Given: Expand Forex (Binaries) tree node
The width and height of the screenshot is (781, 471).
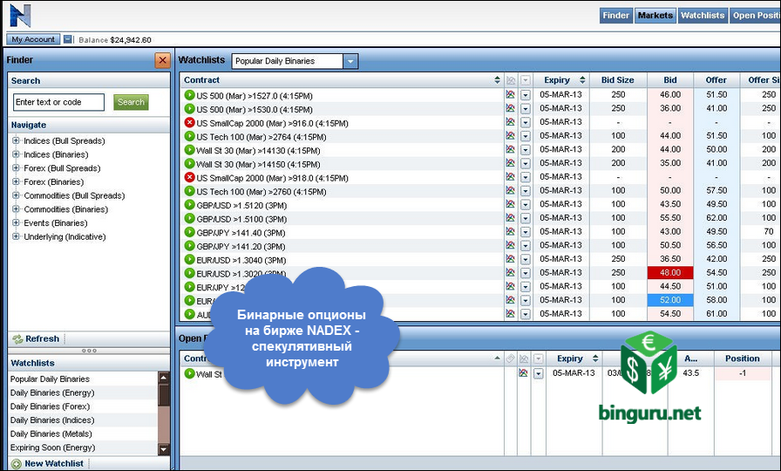Looking at the screenshot, I should (16, 181).
